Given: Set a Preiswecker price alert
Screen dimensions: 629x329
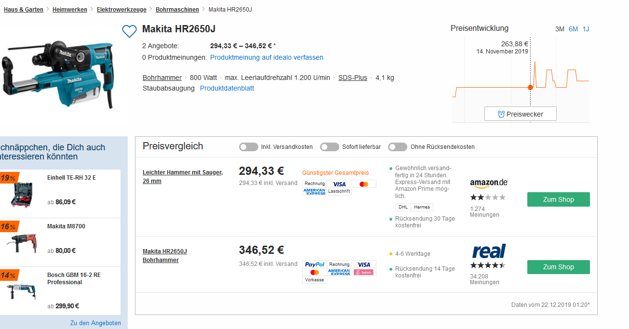Looking at the screenshot, I should click(520, 114).
